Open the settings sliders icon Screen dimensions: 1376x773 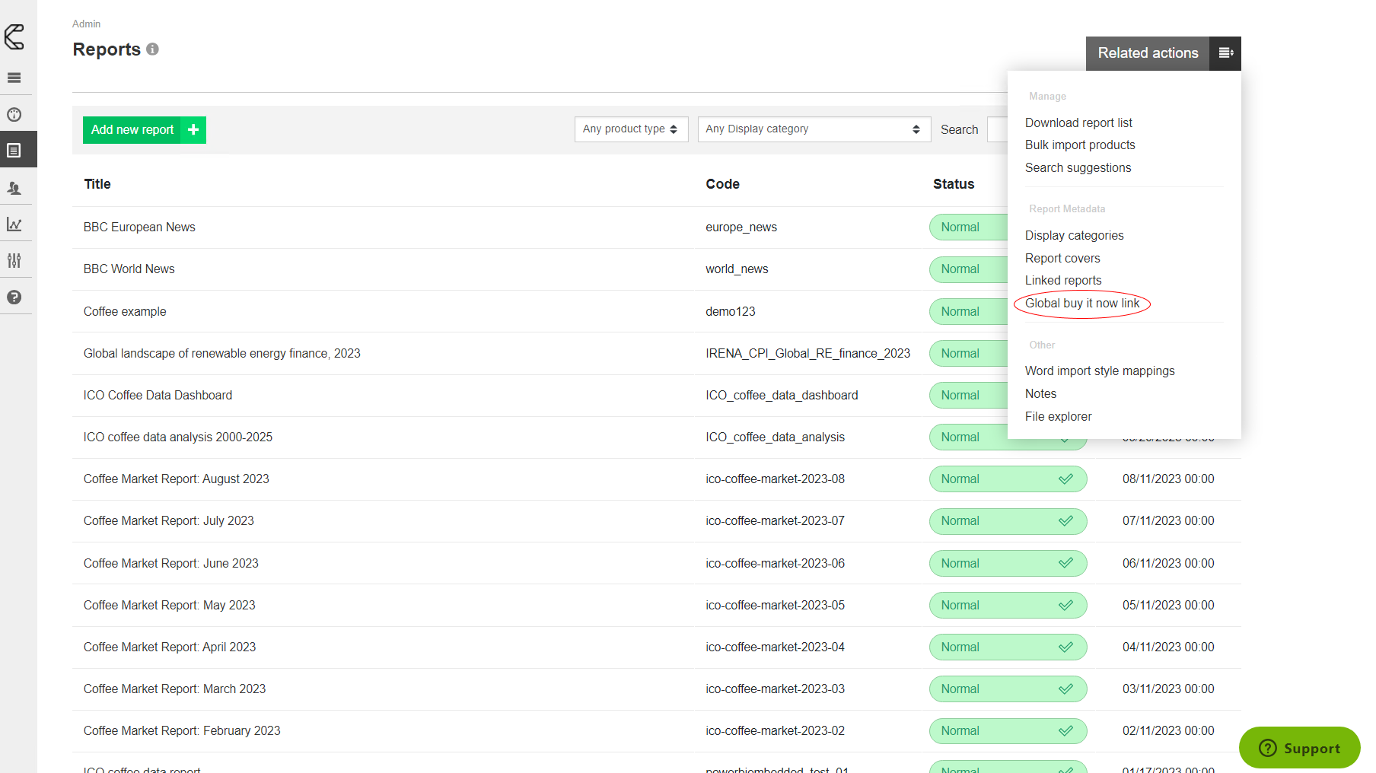click(x=14, y=261)
